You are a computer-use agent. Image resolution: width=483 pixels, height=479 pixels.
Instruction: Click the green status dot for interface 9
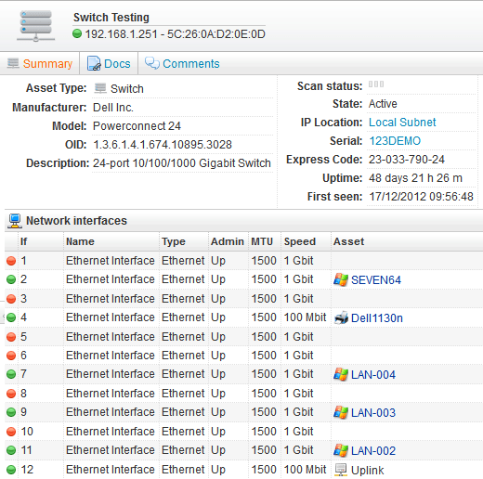tap(11, 412)
